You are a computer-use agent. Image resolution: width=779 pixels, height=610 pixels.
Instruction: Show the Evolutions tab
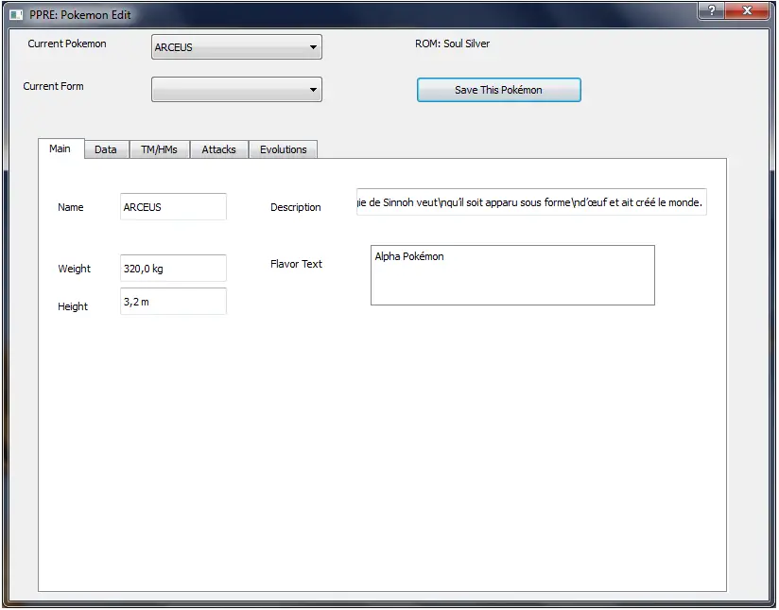[284, 149]
